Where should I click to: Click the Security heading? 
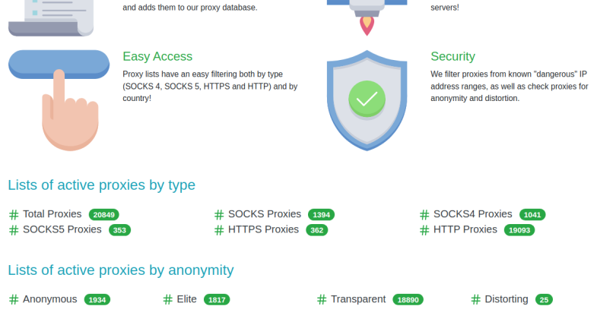pyautogui.click(x=452, y=56)
